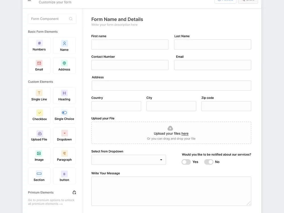
Task: Click the Upload your files 'here' link
Action: click(x=185, y=133)
